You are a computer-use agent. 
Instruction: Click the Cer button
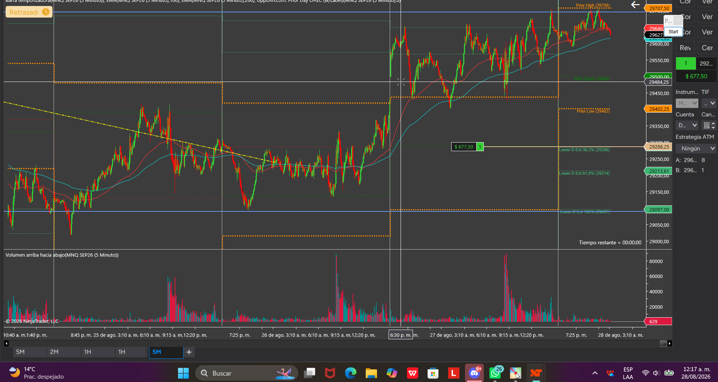point(707,48)
